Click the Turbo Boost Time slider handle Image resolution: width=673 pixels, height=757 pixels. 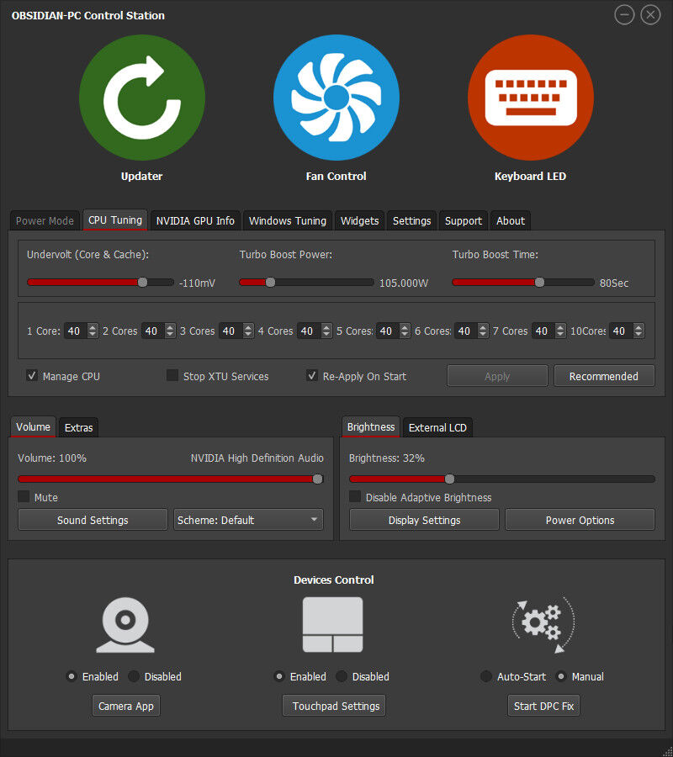(x=540, y=282)
